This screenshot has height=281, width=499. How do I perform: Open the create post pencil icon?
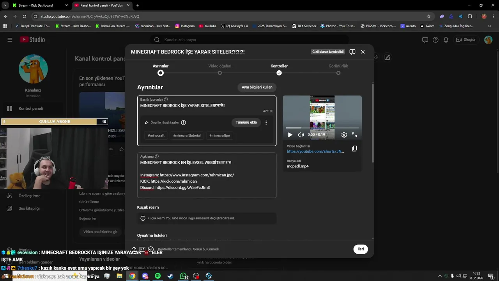[387, 57]
